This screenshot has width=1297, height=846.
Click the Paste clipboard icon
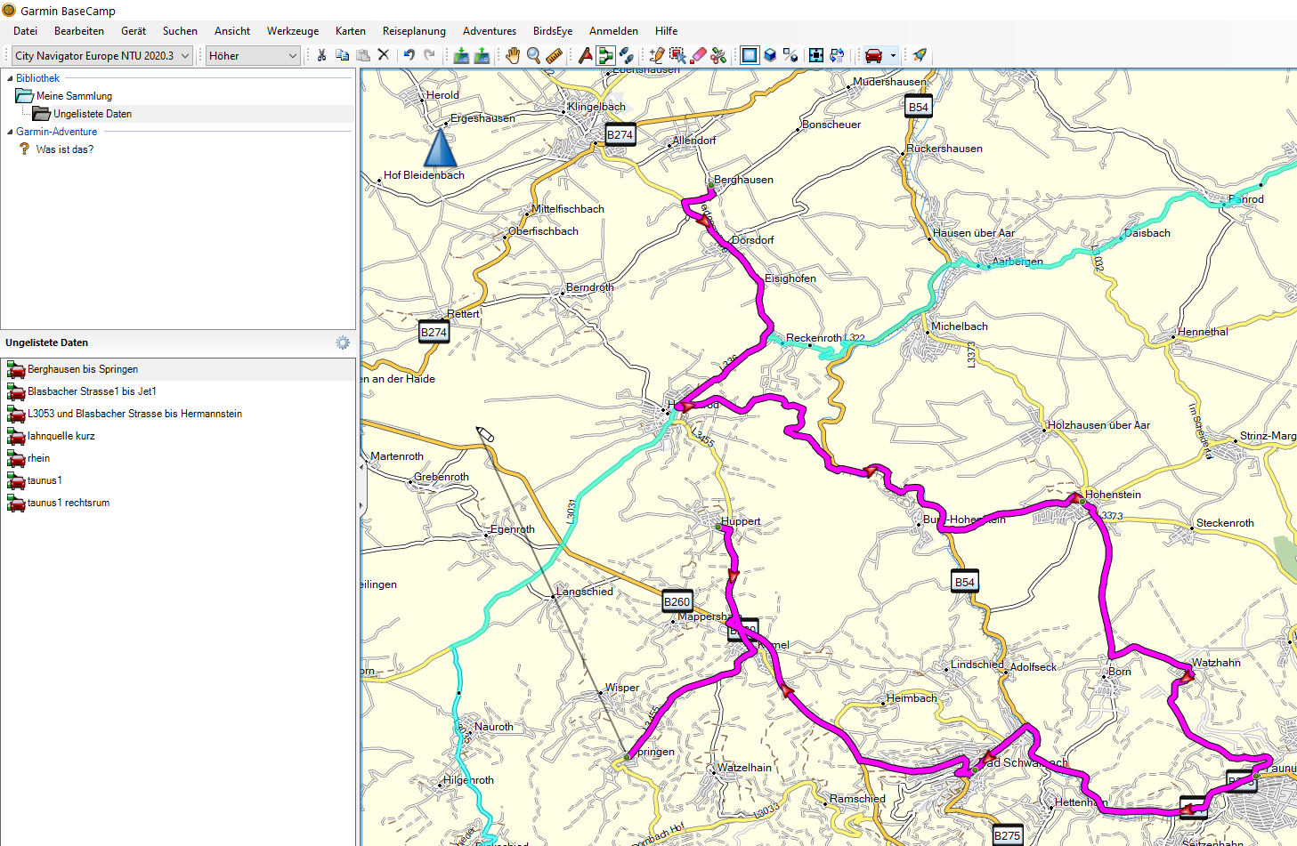tap(363, 55)
